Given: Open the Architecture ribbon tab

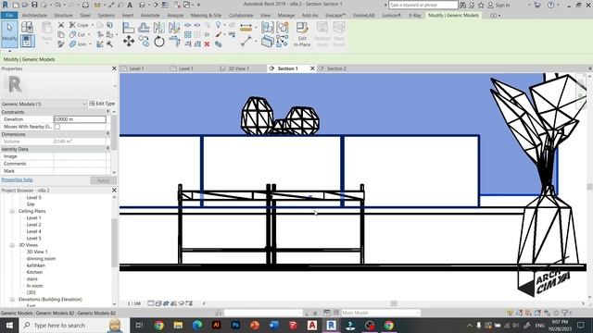Looking at the screenshot, I should [34, 16].
